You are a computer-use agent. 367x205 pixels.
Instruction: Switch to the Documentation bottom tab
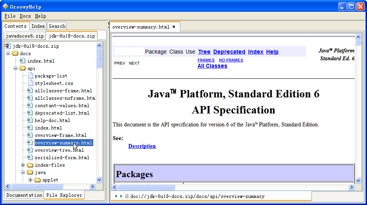point(24,195)
